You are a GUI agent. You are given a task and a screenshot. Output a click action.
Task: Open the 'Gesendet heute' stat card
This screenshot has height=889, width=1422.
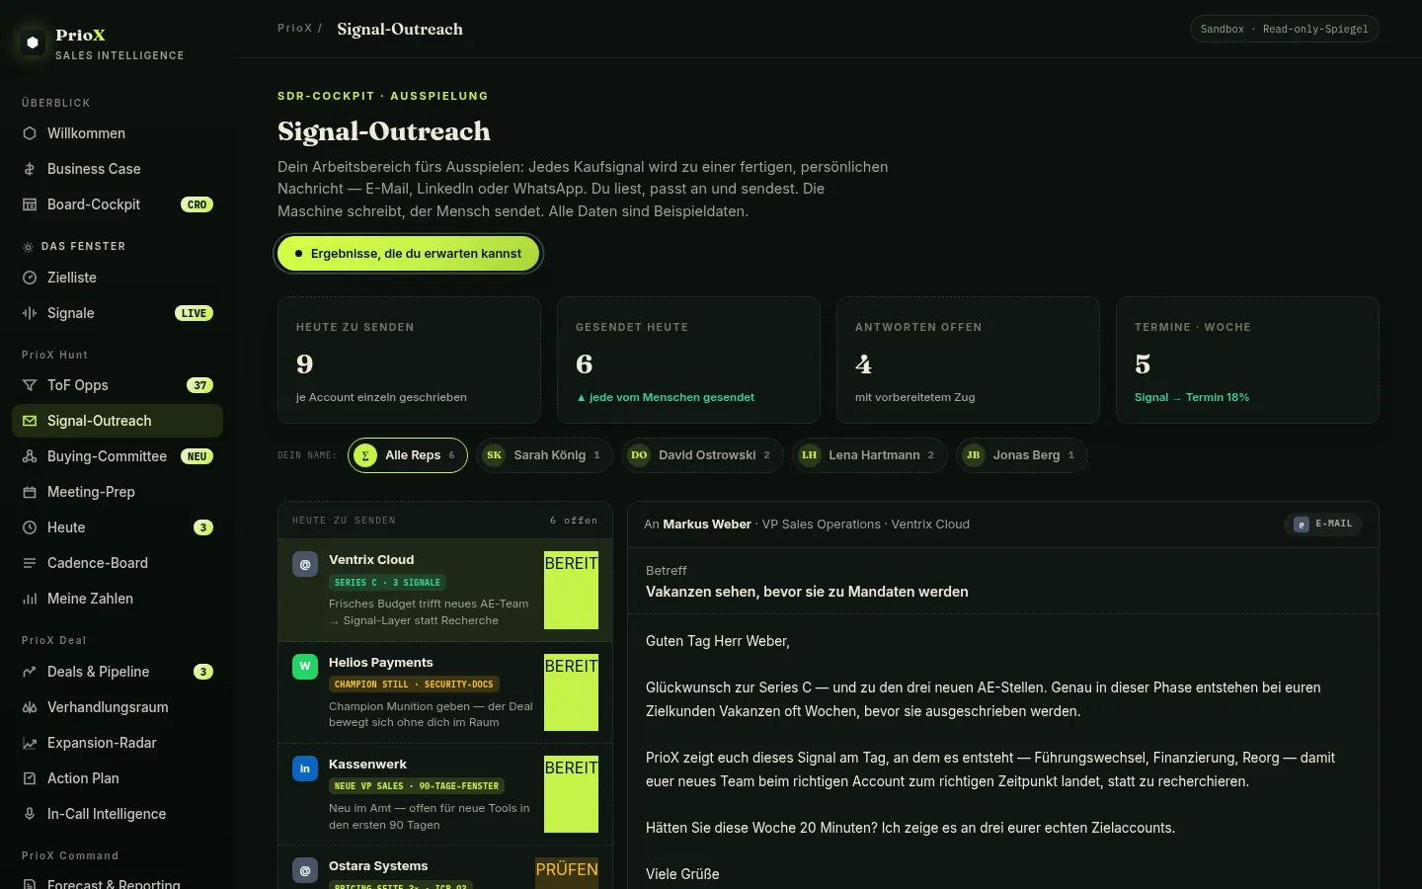click(x=688, y=361)
